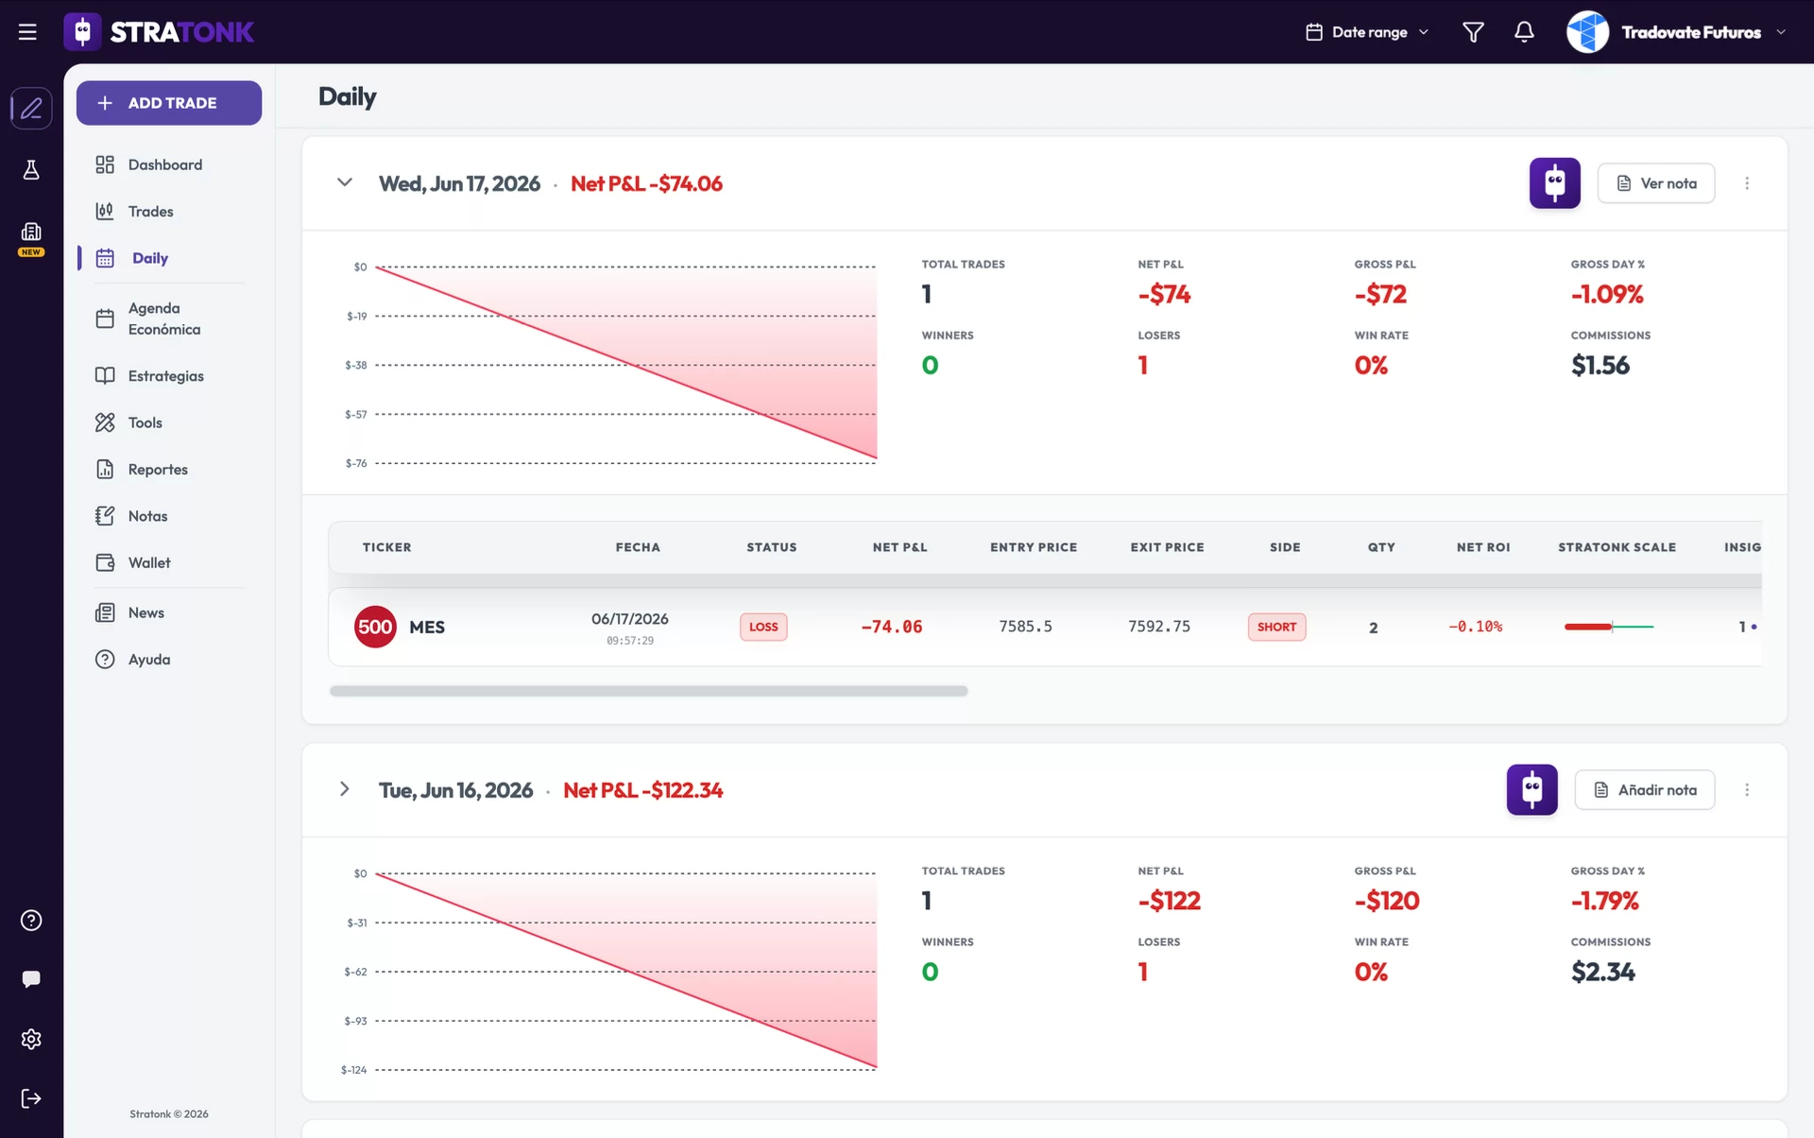Screen dimensions: 1814x1138
Task: Expand the Tue, Jun 16, 2026 section
Action: [x=345, y=789]
